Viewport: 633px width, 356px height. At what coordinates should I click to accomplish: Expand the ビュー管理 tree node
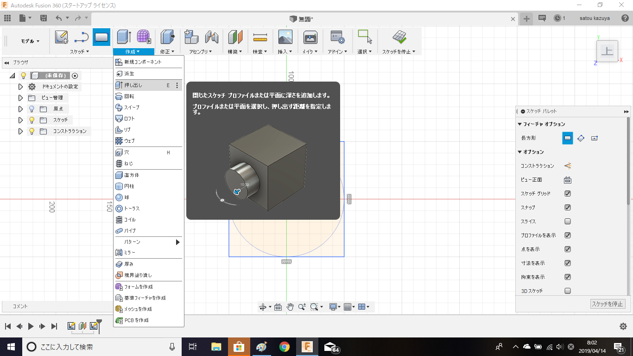click(x=20, y=98)
